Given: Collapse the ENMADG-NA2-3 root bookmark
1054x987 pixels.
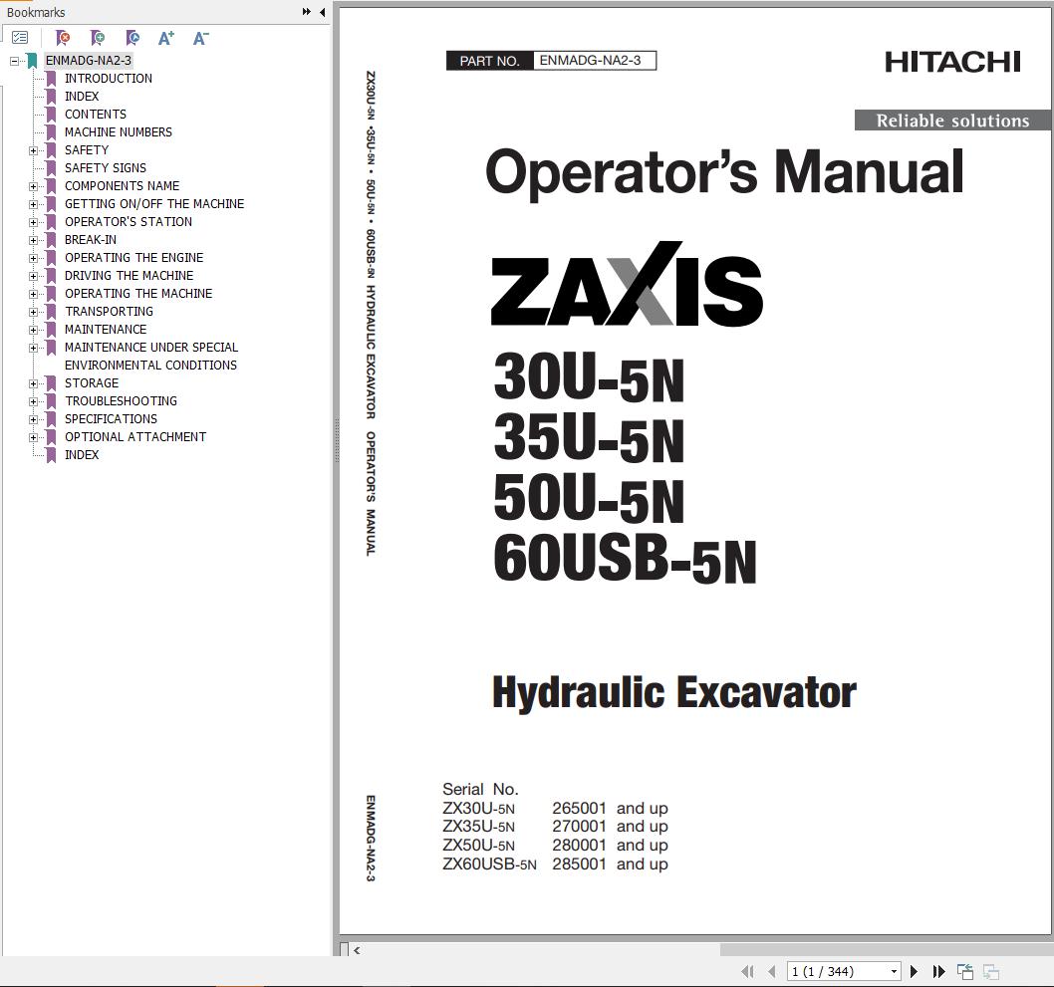Looking at the screenshot, I should [x=14, y=61].
